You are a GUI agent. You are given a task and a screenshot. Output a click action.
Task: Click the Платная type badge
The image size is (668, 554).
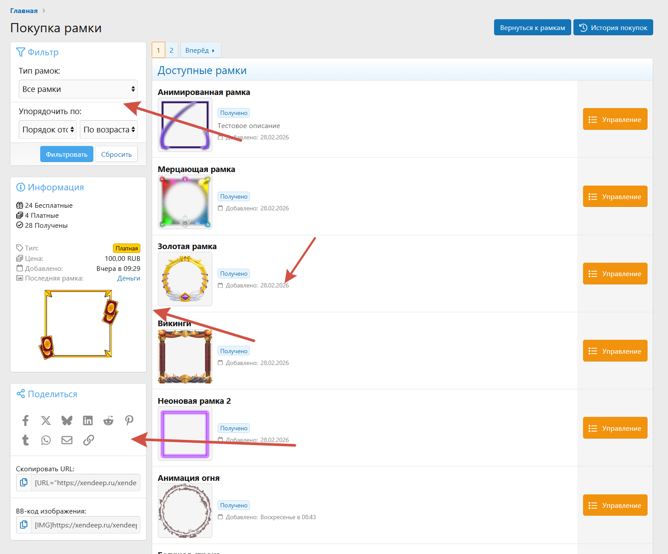(x=126, y=248)
